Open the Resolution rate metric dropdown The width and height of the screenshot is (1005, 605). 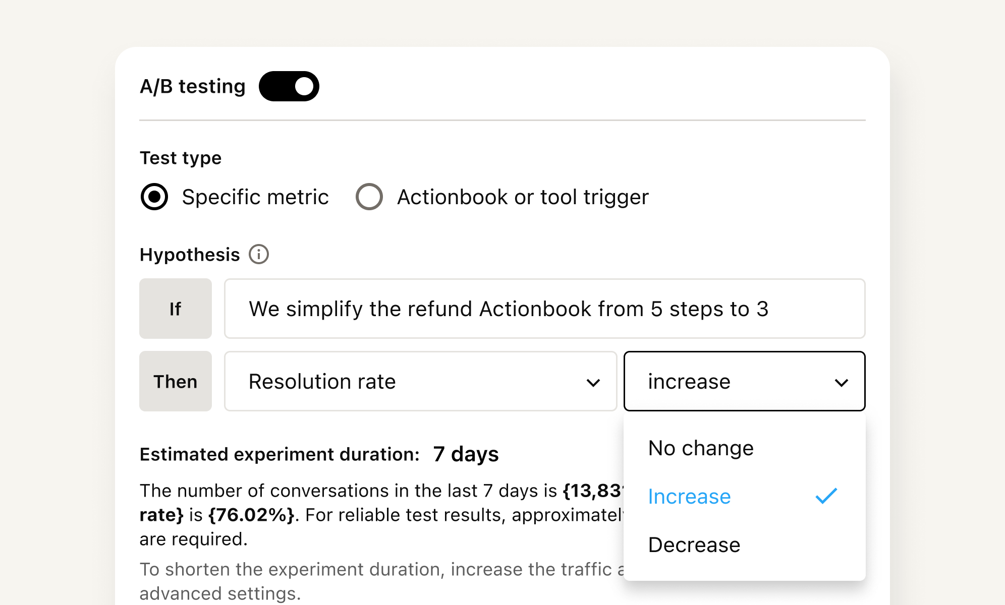coord(420,381)
